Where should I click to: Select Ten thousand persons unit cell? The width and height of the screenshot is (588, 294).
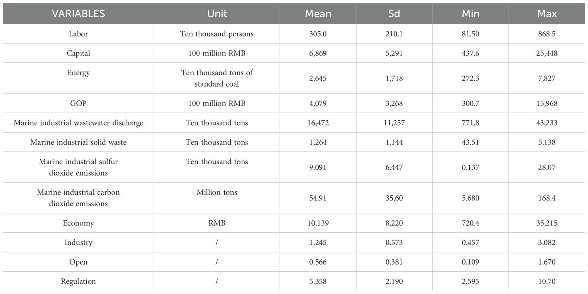click(217, 34)
